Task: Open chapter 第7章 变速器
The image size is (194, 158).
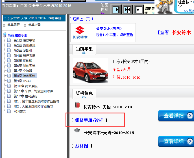Action: (x=23, y=71)
